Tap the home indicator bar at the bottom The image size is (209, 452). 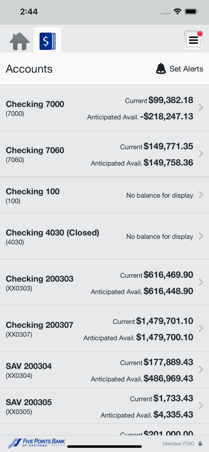click(x=104, y=447)
